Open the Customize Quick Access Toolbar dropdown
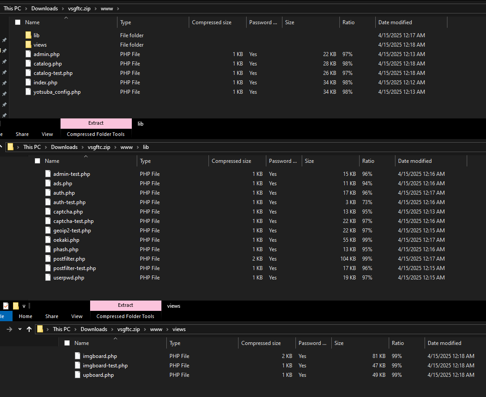The height and width of the screenshot is (397, 486). (x=24, y=306)
